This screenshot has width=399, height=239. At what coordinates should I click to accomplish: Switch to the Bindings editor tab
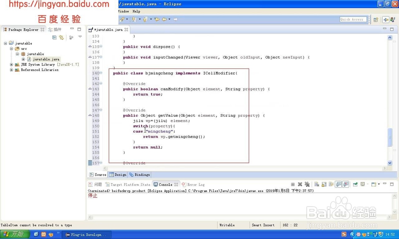139,174
